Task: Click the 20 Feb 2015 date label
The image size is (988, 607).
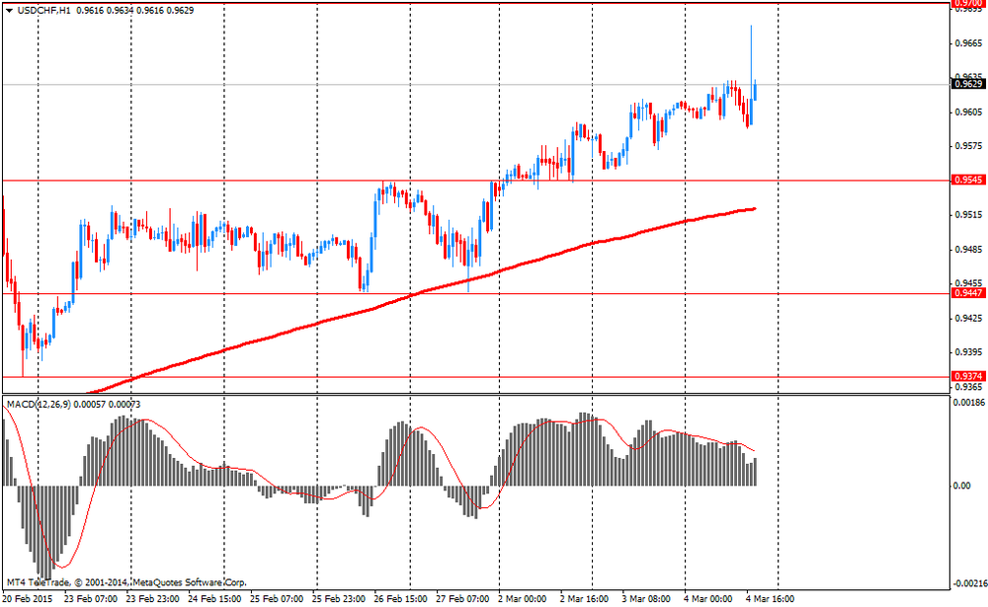Action: 27,599
